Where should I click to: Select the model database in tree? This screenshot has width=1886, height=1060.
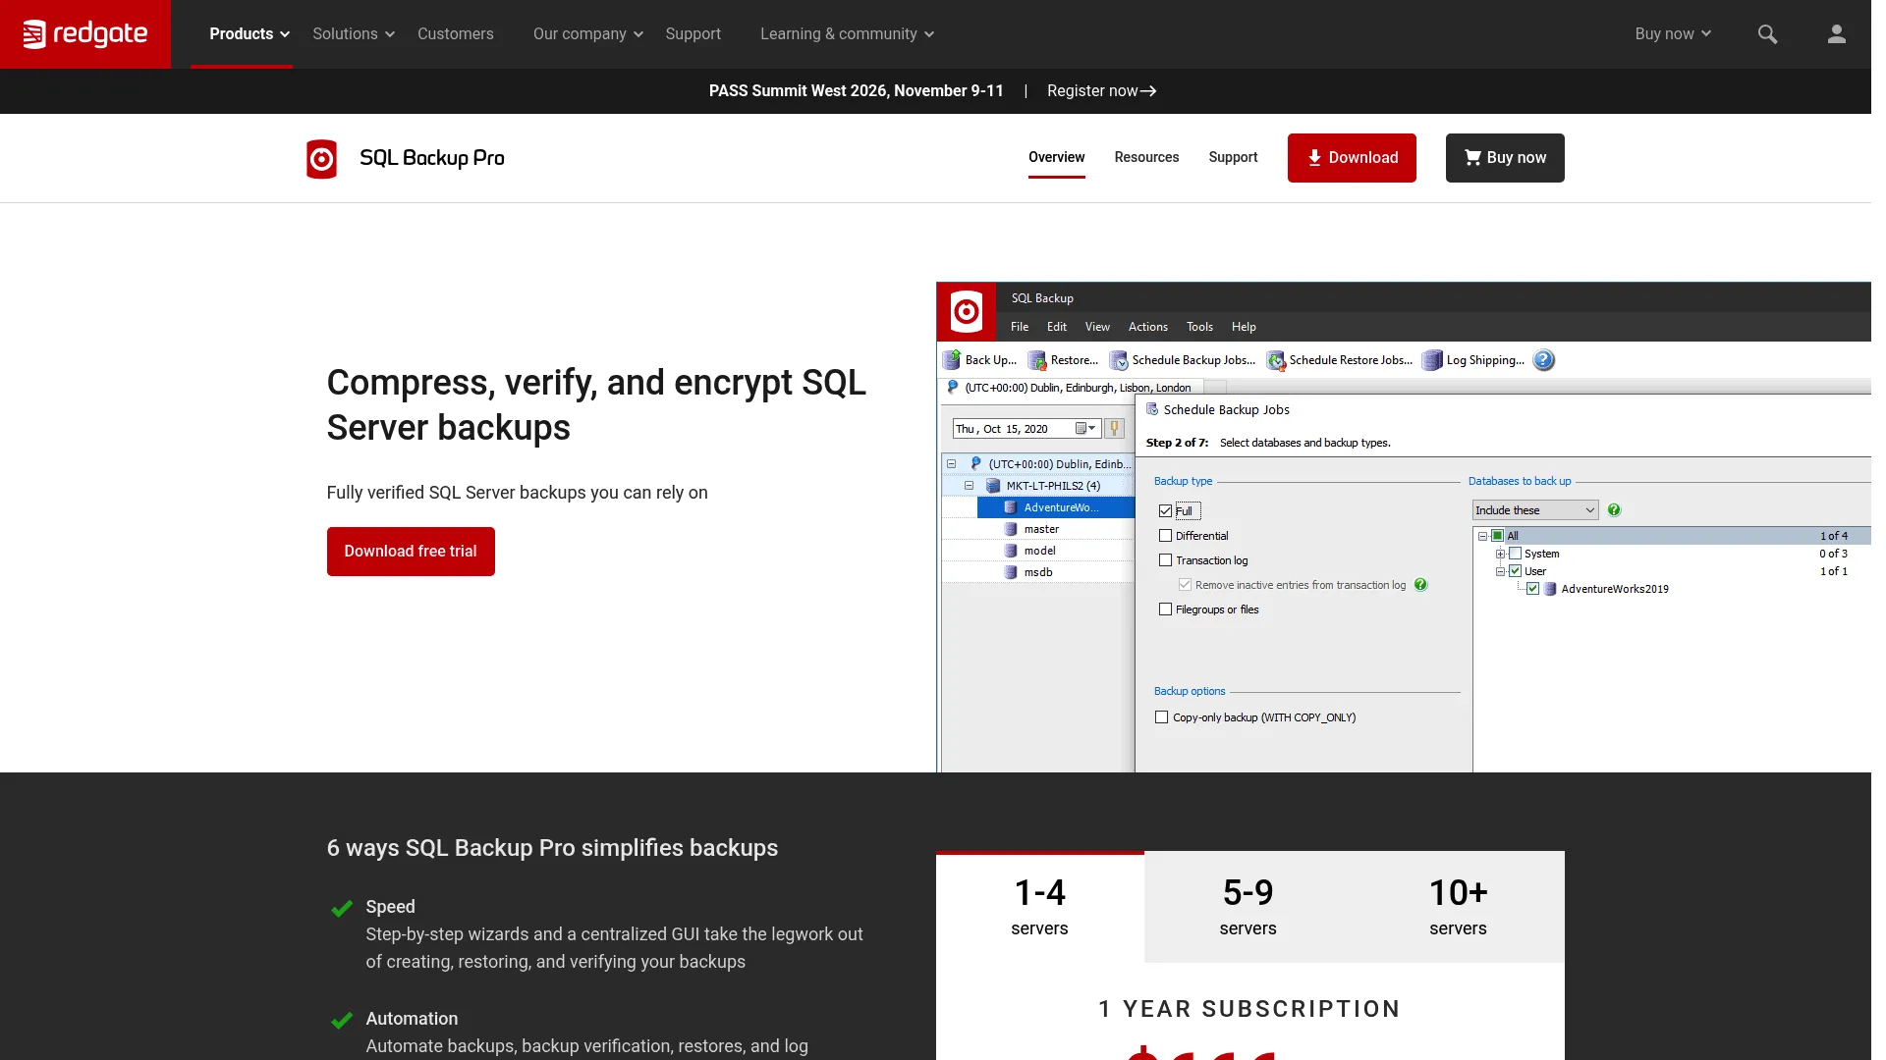pyautogui.click(x=1039, y=551)
